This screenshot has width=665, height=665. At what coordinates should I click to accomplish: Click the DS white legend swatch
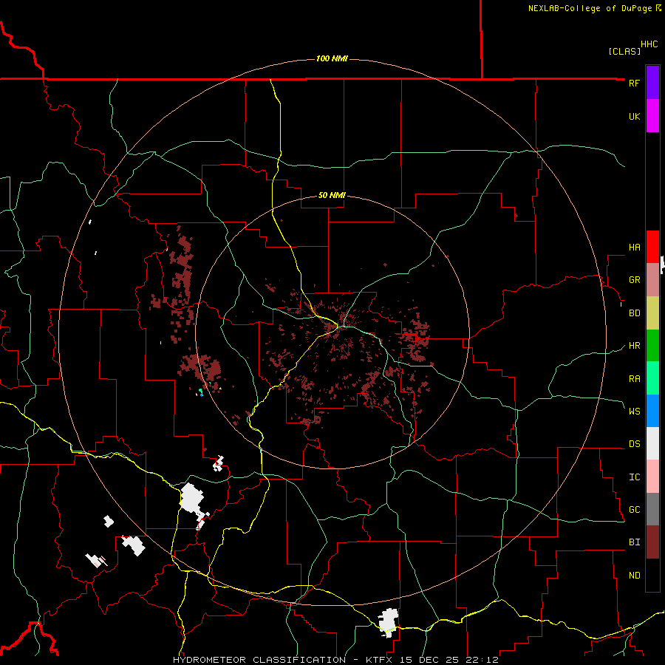(x=652, y=443)
